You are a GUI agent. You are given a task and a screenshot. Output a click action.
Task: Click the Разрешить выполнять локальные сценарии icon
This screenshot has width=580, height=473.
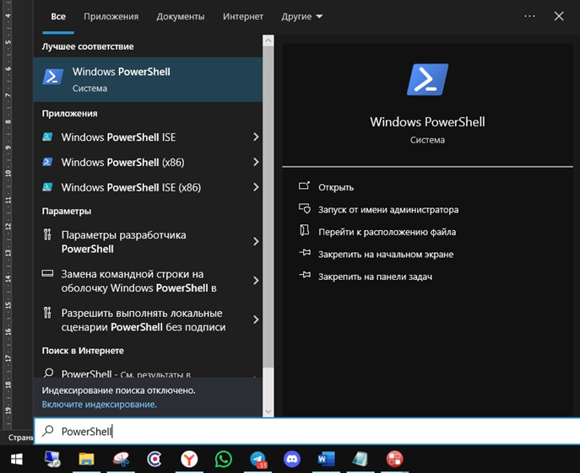pos(47,313)
